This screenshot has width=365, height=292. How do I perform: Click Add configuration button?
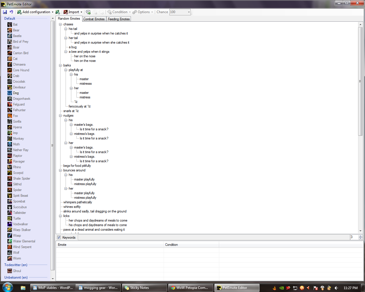(x=34, y=12)
